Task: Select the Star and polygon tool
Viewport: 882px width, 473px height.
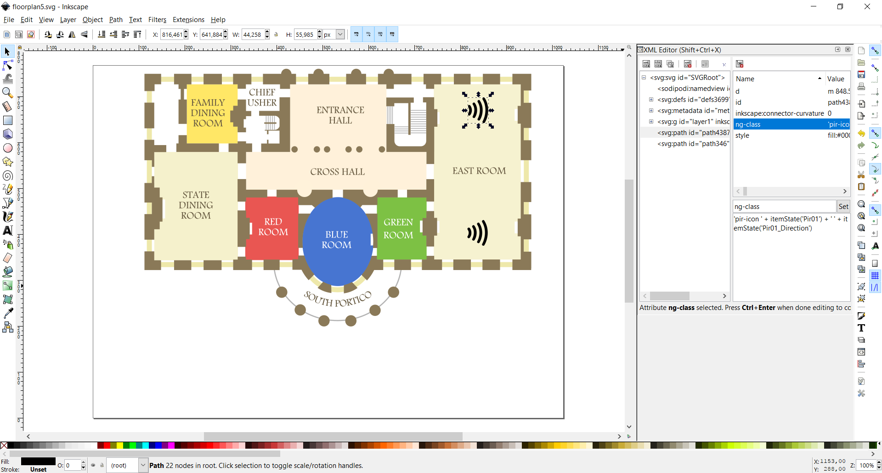Action: point(8,162)
